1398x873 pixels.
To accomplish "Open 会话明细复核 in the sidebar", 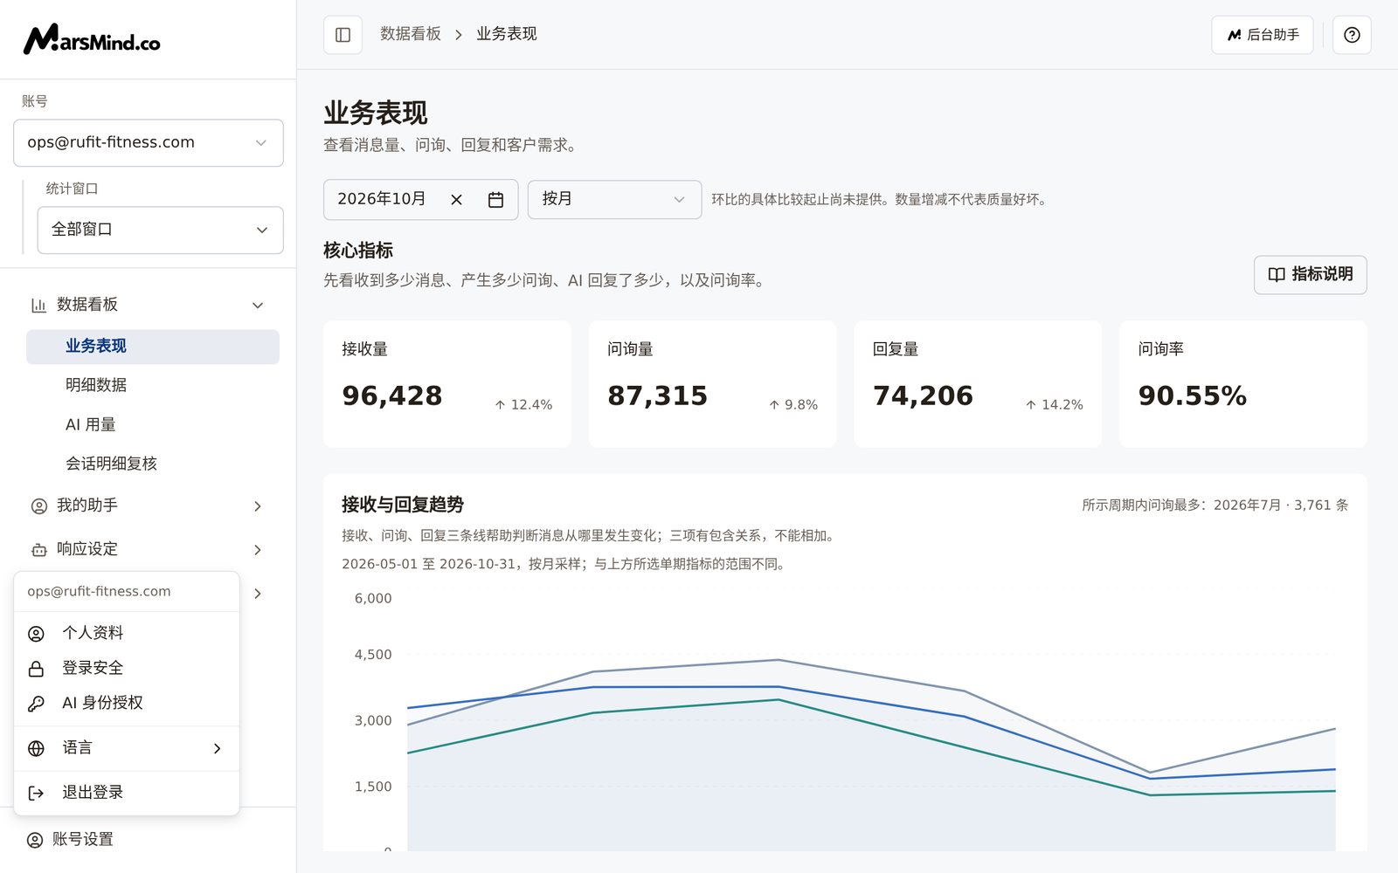I will pyautogui.click(x=153, y=464).
